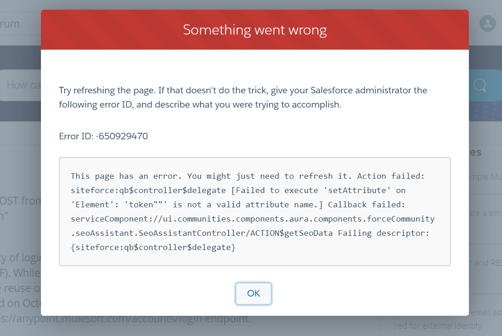The width and height of the screenshot is (502, 336).
Task: Click the grey error details code box
Action: tap(254, 211)
